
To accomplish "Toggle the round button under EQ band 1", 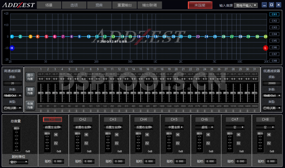I will coord(41,111).
